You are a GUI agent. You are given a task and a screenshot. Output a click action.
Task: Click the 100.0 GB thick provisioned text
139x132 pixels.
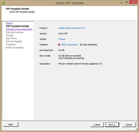pos(71,58)
